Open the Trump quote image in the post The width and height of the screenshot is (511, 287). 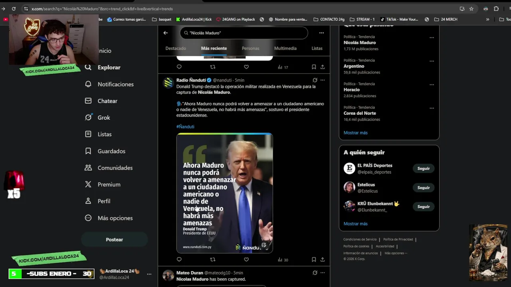coord(225,193)
